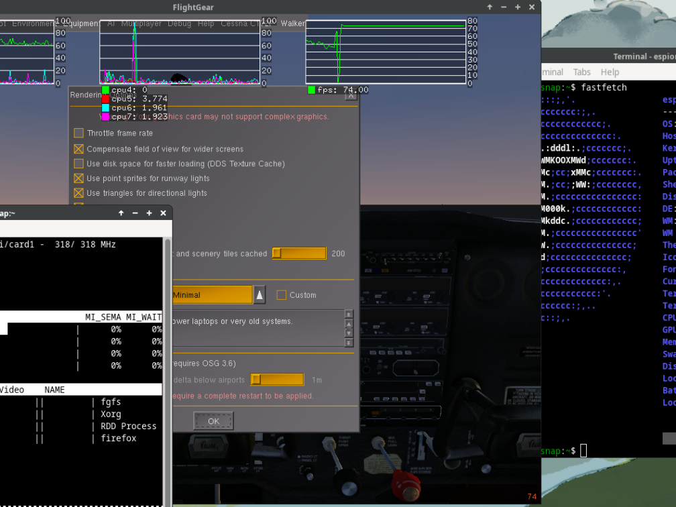676x507 pixels.
Task: Click the scroll-to-top double-arrow in the description box
Action: [349, 314]
